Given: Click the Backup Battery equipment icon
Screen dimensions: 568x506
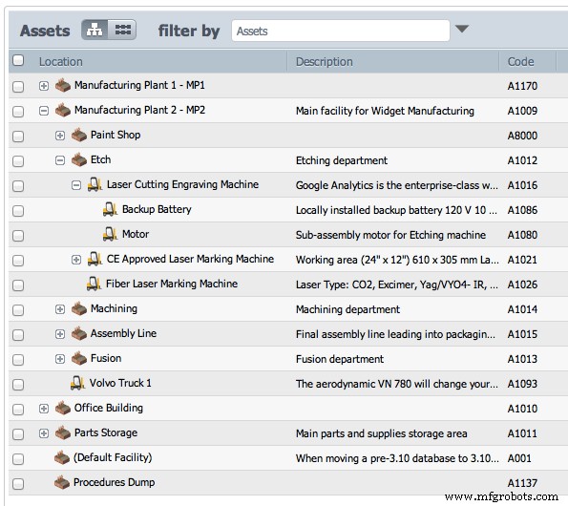Looking at the screenshot, I should pos(110,209).
